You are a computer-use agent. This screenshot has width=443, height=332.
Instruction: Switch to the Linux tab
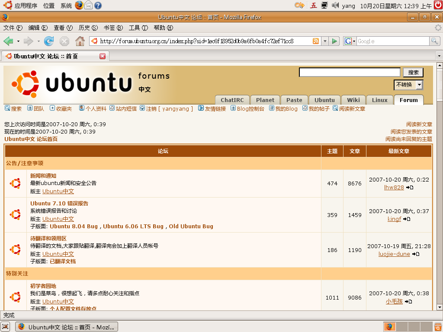pos(379,100)
